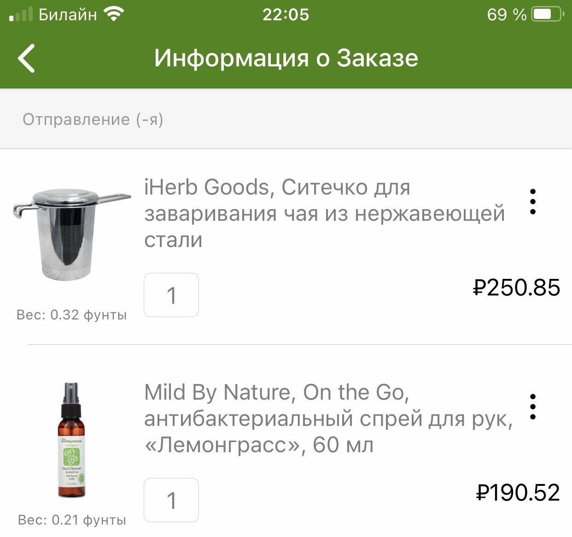Tap the 'Вес: 0.32 фунты' weight label
Screen dimensions: 572x537
click(x=71, y=315)
